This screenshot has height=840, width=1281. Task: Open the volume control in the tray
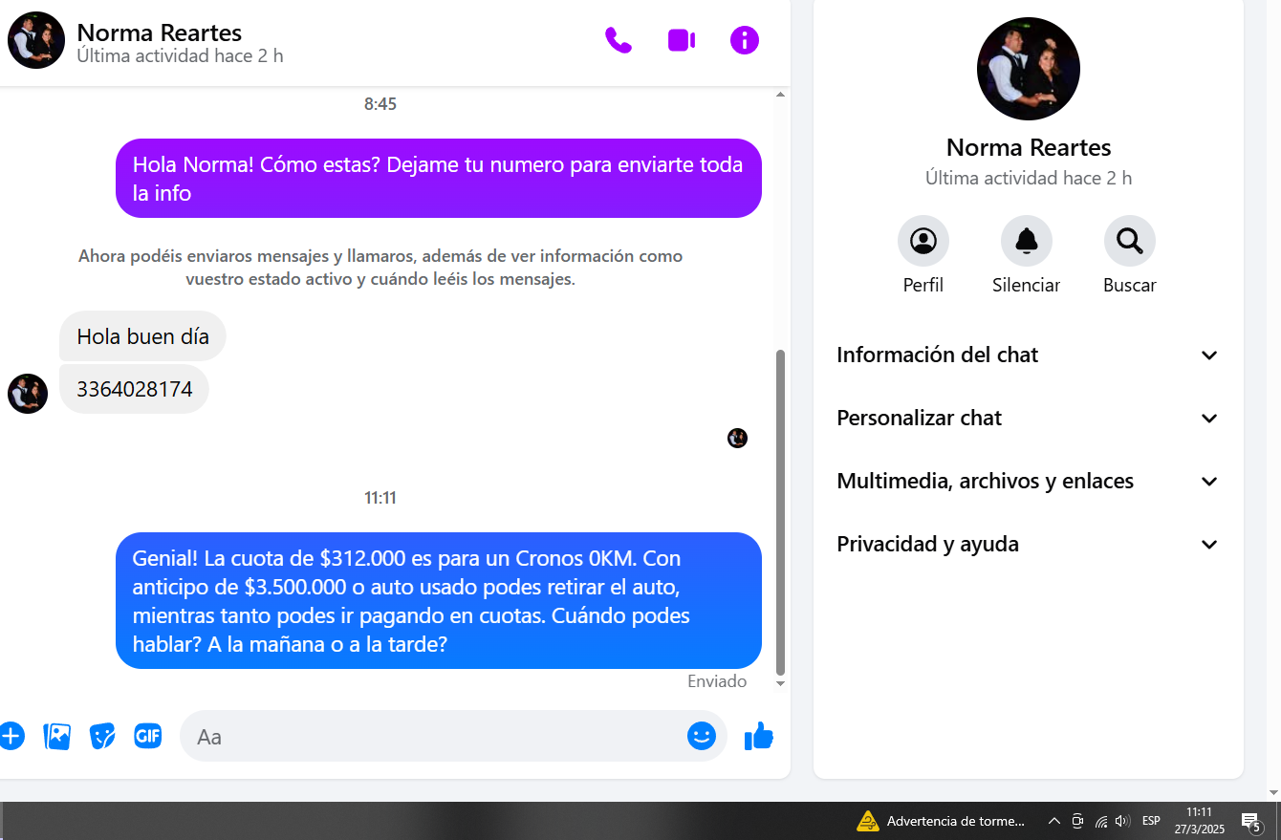[1122, 821]
